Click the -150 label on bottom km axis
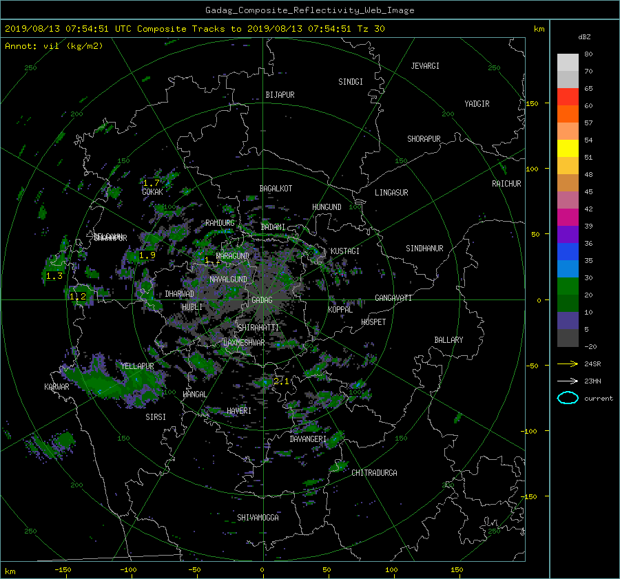This screenshot has height=579, width=620. (x=63, y=570)
